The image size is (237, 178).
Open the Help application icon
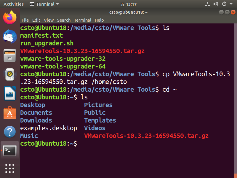point(9,131)
